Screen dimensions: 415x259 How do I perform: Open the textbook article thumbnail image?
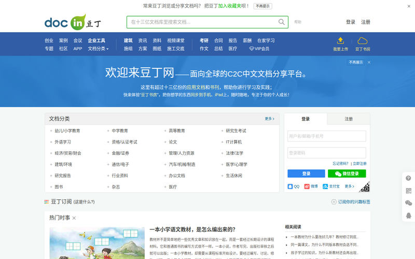97,243
